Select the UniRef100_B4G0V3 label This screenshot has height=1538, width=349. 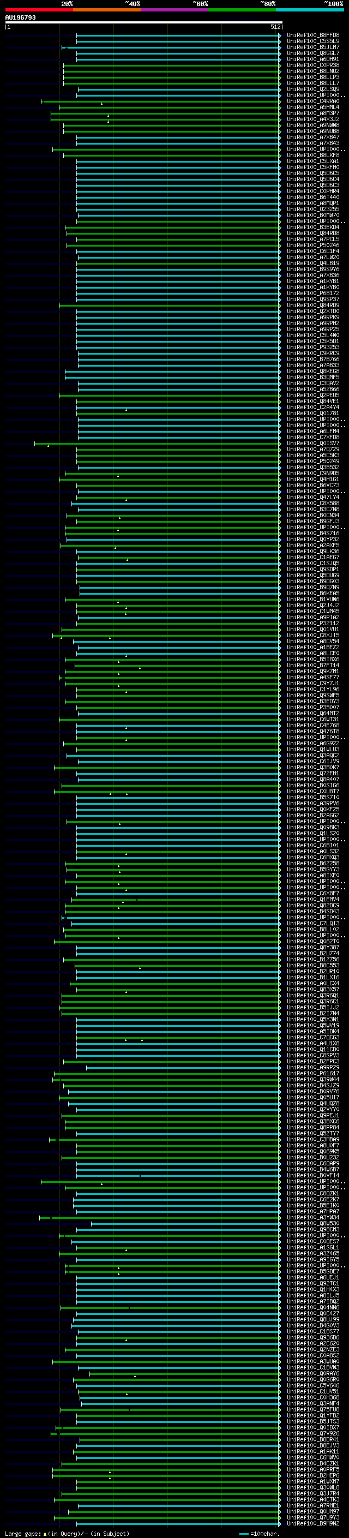click(312, 1325)
